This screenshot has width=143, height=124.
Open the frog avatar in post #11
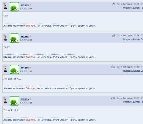pyautogui.click(x=14, y=101)
